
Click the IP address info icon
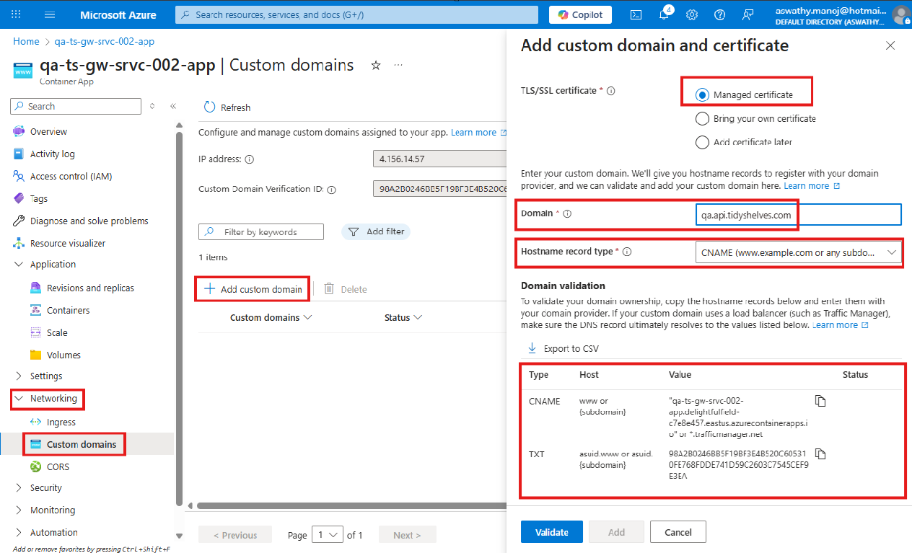[250, 159]
